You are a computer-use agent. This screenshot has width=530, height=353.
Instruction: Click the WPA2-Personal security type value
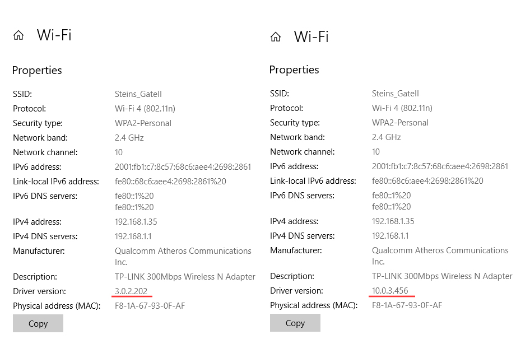coord(143,123)
